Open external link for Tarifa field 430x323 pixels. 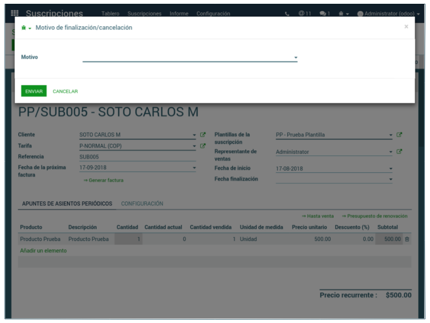(x=203, y=146)
